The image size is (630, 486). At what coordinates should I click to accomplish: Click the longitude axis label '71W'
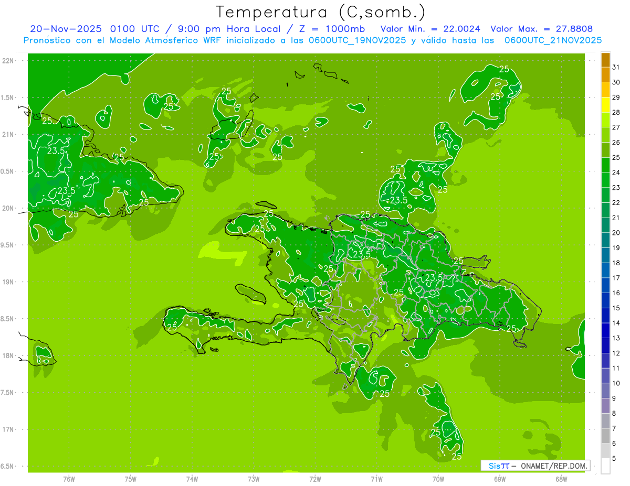[376, 479]
